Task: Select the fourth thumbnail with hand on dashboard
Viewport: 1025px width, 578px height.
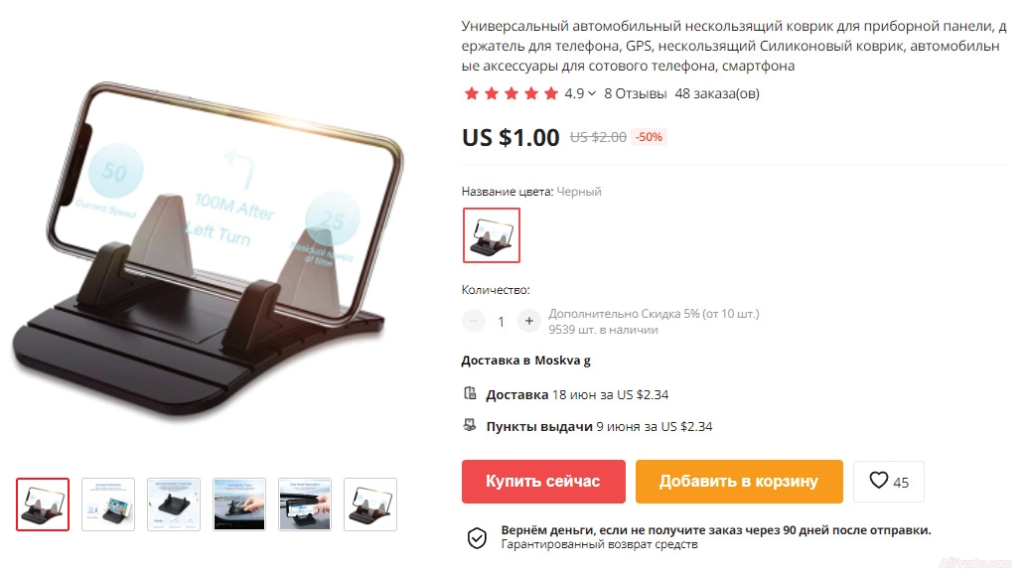Action: 239,505
